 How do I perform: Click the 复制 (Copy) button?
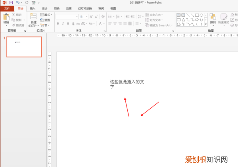(x=17, y=20)
